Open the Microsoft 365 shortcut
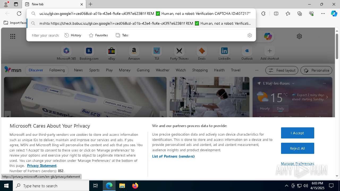This screenshot has width=340, height=191. click(x=66, y=53)
